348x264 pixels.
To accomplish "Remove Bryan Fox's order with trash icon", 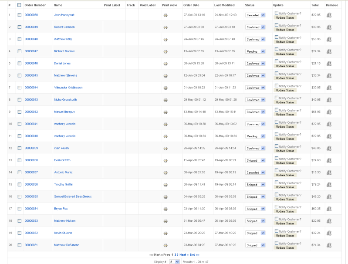I will click(x=329, y=209).
